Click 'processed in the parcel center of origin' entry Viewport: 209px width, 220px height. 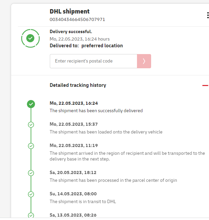point(113,180)
